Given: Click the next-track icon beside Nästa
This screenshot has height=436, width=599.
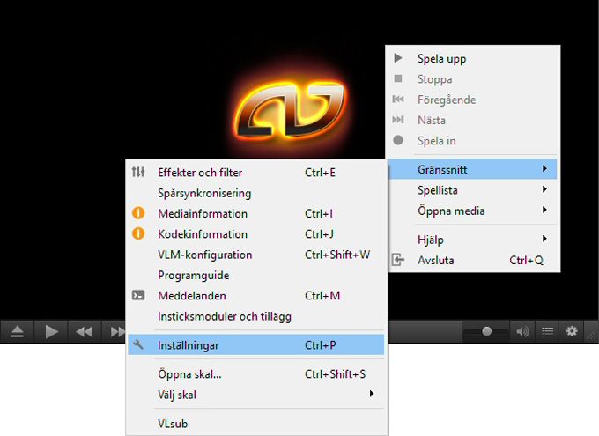Looking at the screenshot, I should [x=398, y=120].
